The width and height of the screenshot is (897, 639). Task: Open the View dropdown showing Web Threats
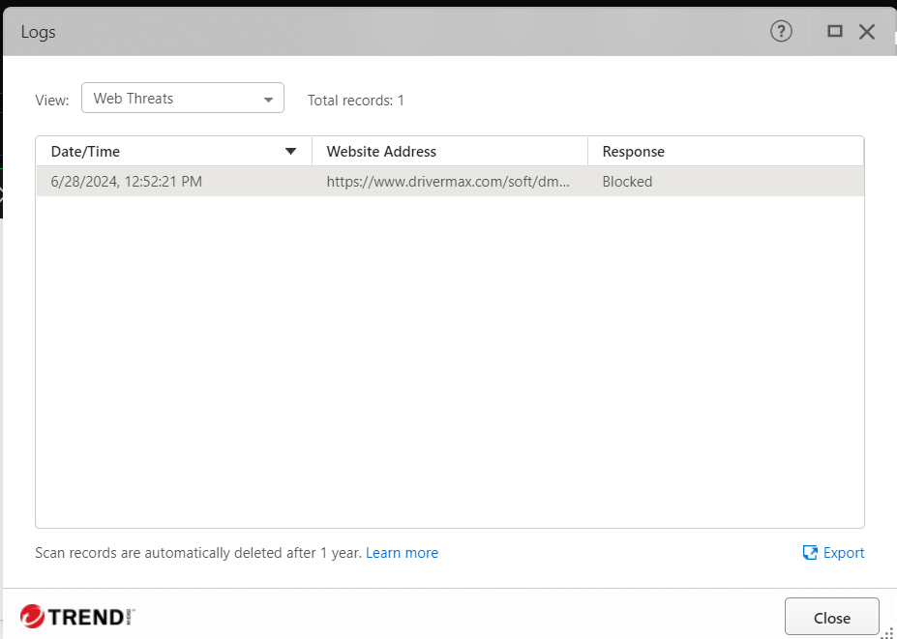point(182,99)
